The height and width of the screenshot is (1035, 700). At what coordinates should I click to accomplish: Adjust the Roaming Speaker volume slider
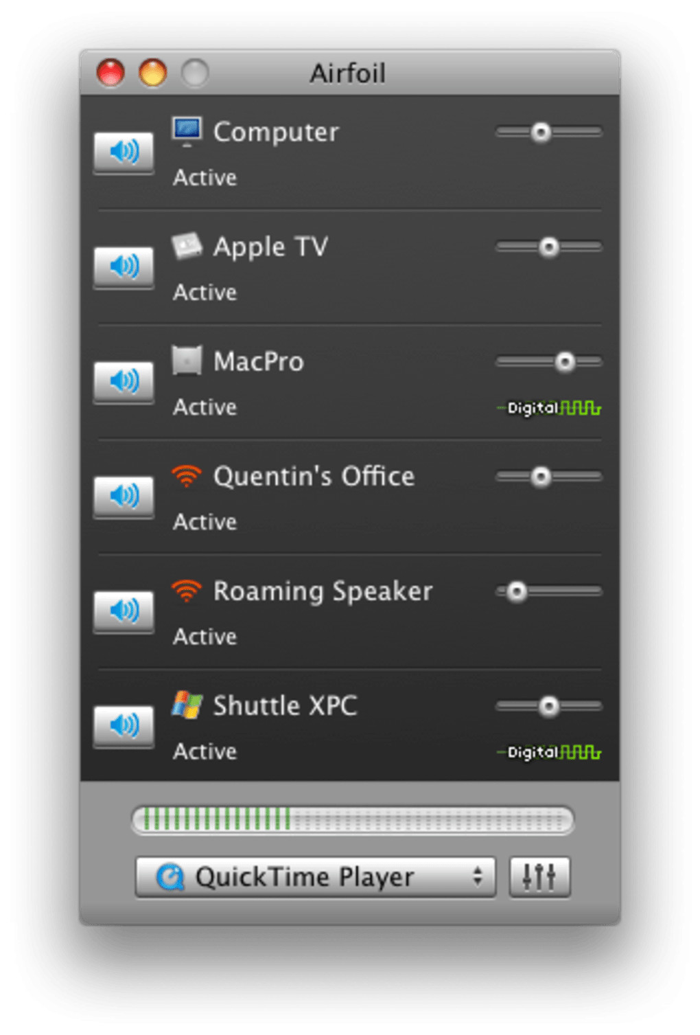pyautogui.click(x=549, y=591)
